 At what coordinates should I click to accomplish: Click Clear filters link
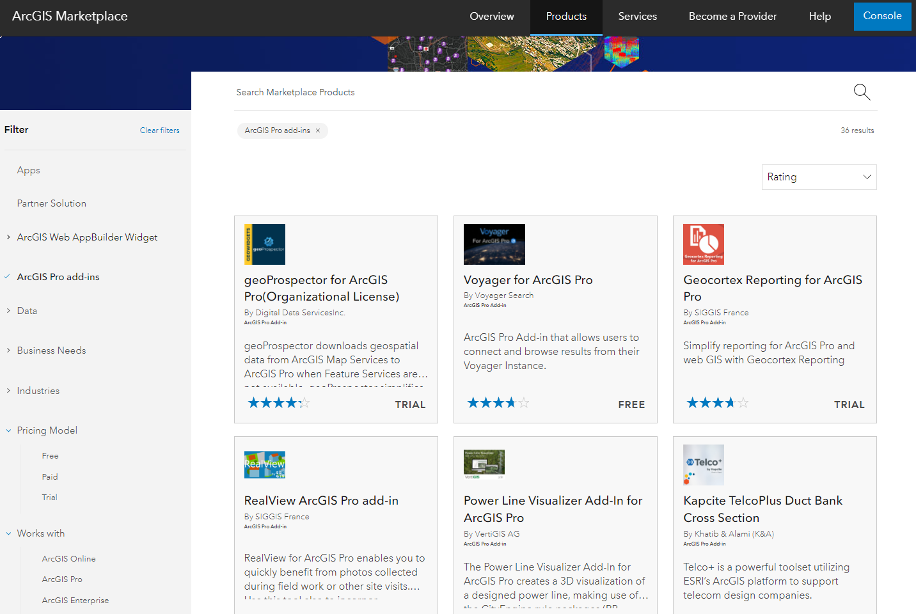[x=160, y=130]
